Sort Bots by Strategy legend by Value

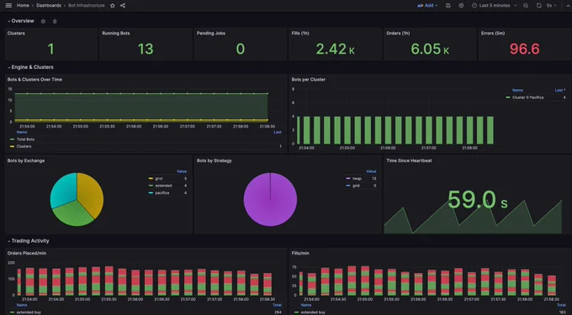(371, 171)
